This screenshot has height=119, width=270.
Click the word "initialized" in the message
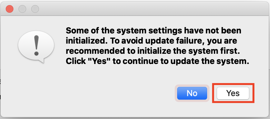click(86, 41)
